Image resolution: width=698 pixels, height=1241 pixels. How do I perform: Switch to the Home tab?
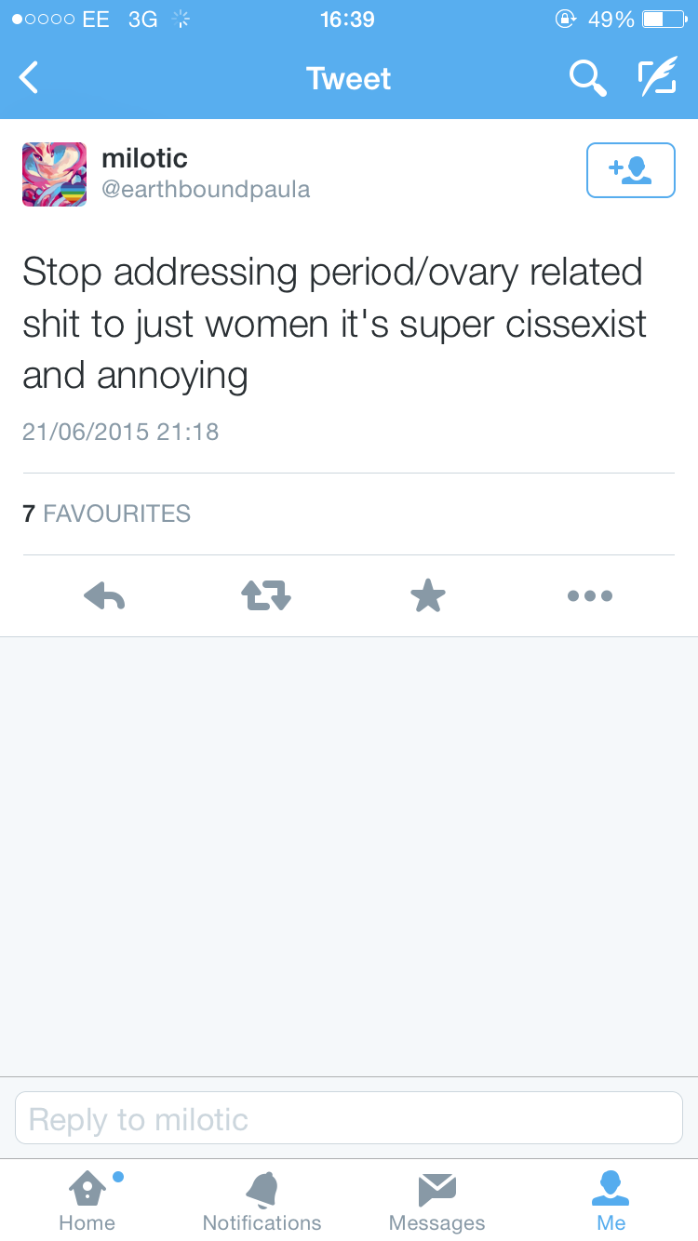point(87,1200)
